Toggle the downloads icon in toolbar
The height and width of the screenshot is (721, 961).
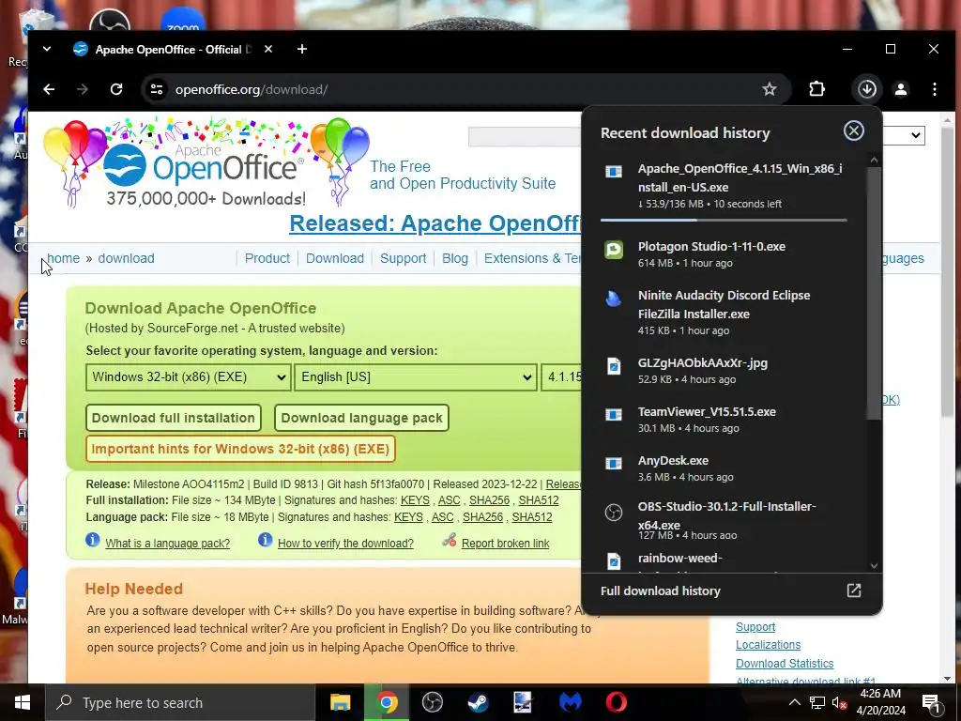tap(866, 89)
